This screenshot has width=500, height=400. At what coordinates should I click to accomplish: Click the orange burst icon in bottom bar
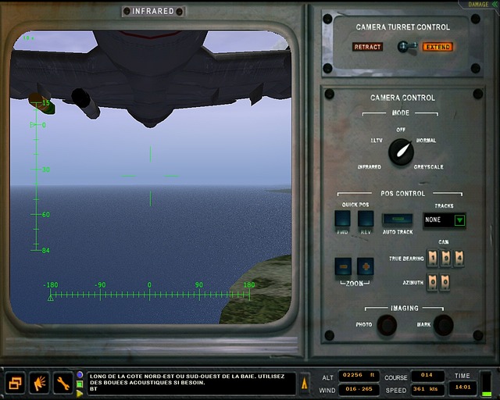(x=39, y=383)
